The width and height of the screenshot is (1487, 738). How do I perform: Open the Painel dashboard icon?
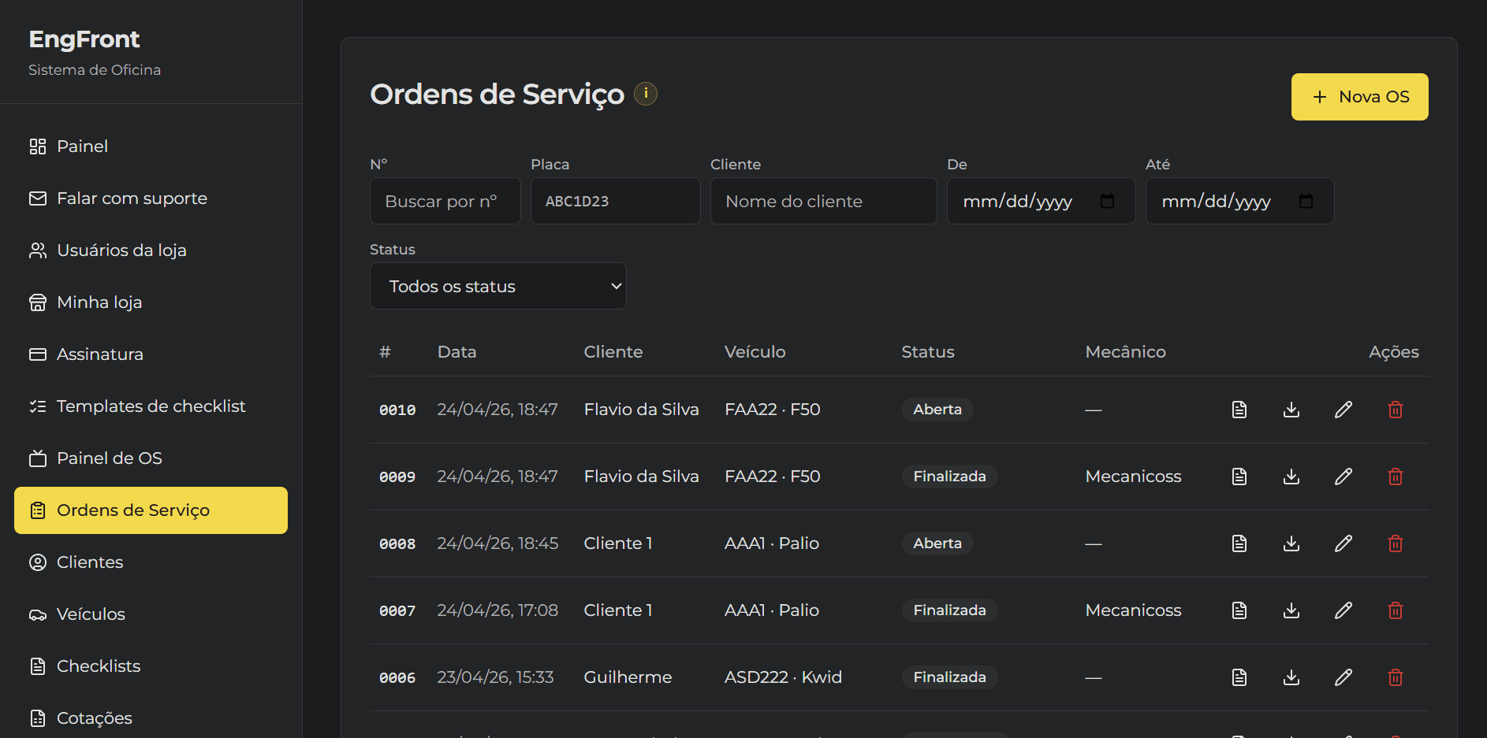pos(37,146)
